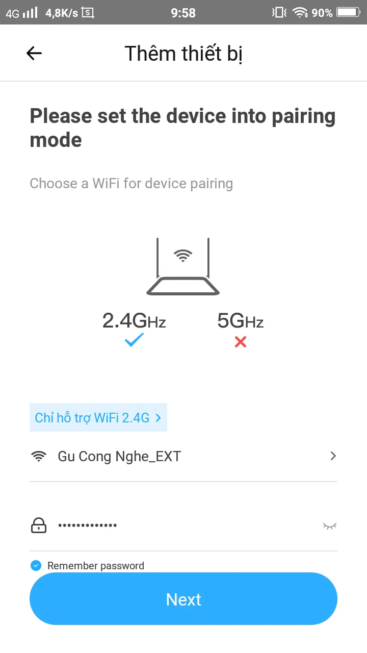Tap the back arrow icon
367x653 pixels.
[x=34, y=53]
